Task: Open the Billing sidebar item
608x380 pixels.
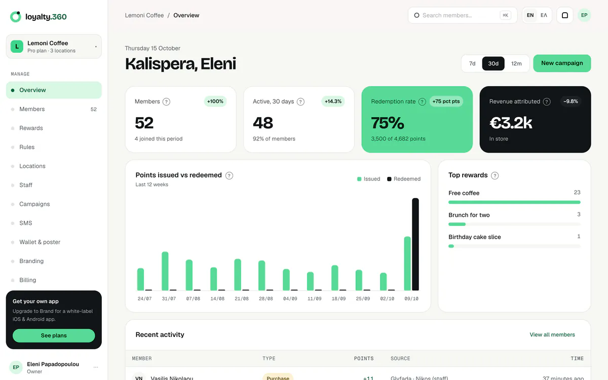Action: [x=54, y=280]
